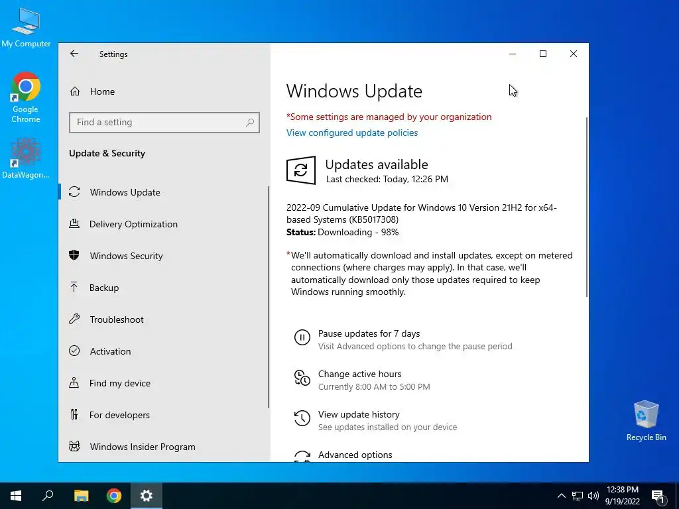Click the Windows Update page heading
The height and width of the screenshot is (509, 679).
(354, 91)
